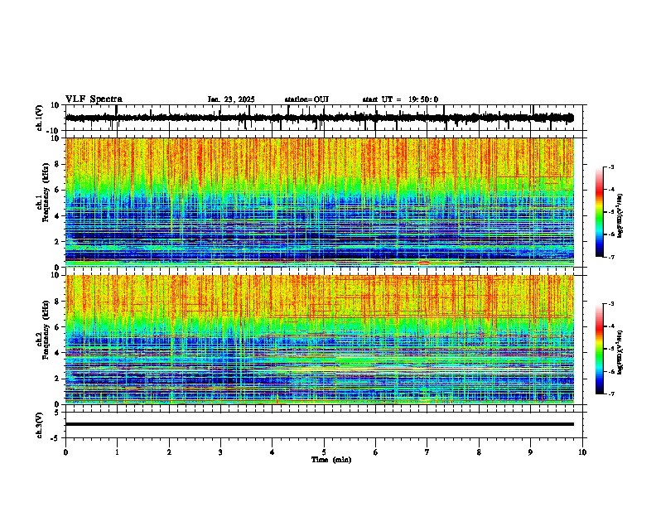Screen dimensions: 656x507
Task: Click tick label 4 on the Time axis
Action: (x=273, y=452)
